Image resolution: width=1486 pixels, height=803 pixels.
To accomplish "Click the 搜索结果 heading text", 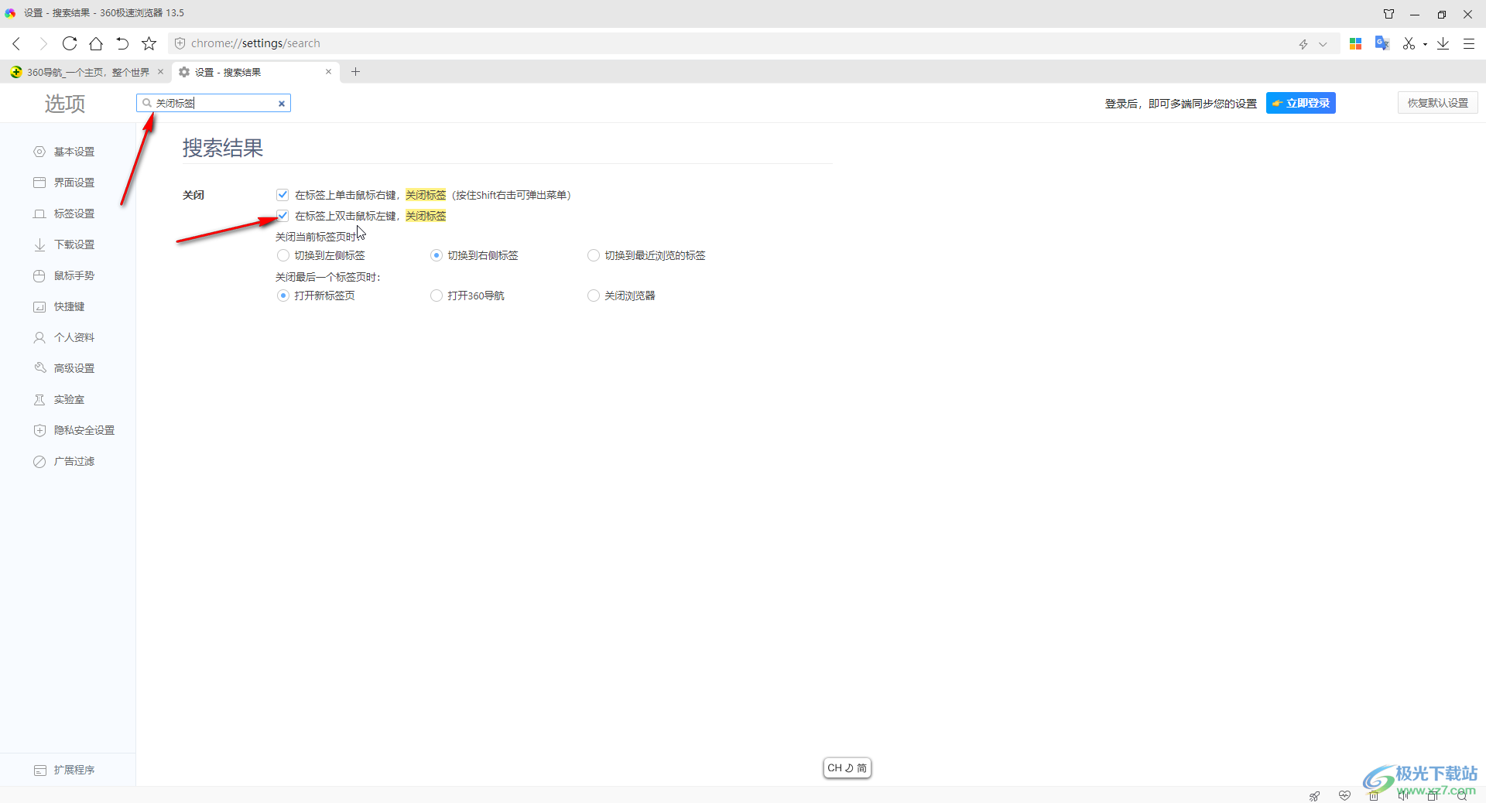I will click(223, 147).
